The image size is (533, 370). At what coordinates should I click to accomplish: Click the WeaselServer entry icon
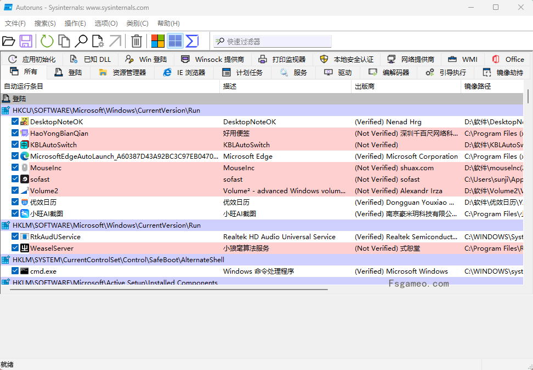click(25, 248)
